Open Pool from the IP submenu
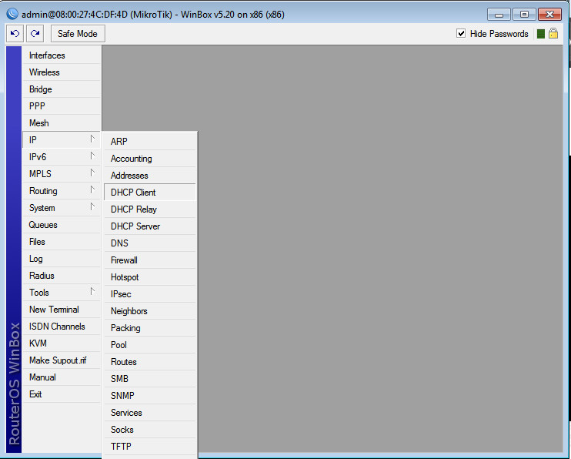The width and height of the screenshot is (571, 459). (150, 345)
